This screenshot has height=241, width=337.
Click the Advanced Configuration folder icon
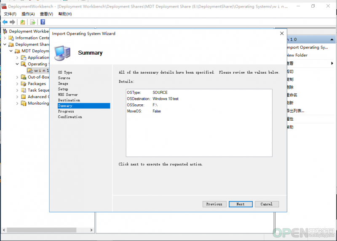[24, 97]
